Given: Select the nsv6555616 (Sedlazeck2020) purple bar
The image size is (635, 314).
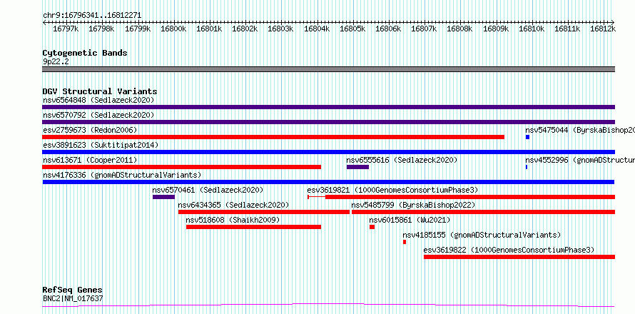Looking at the screenshot, I should click(x=357, y=167).
